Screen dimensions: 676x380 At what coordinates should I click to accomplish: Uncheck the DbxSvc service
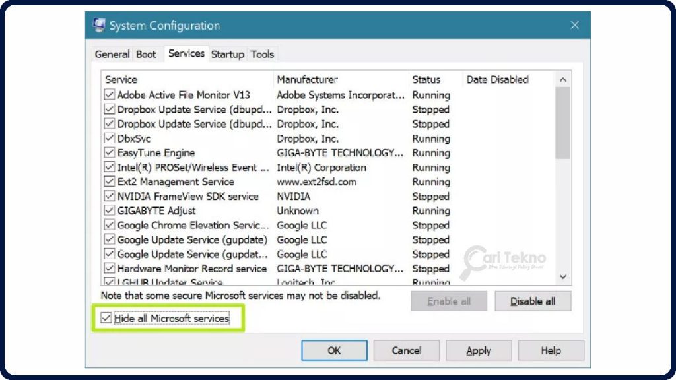(x=110, y=139)
